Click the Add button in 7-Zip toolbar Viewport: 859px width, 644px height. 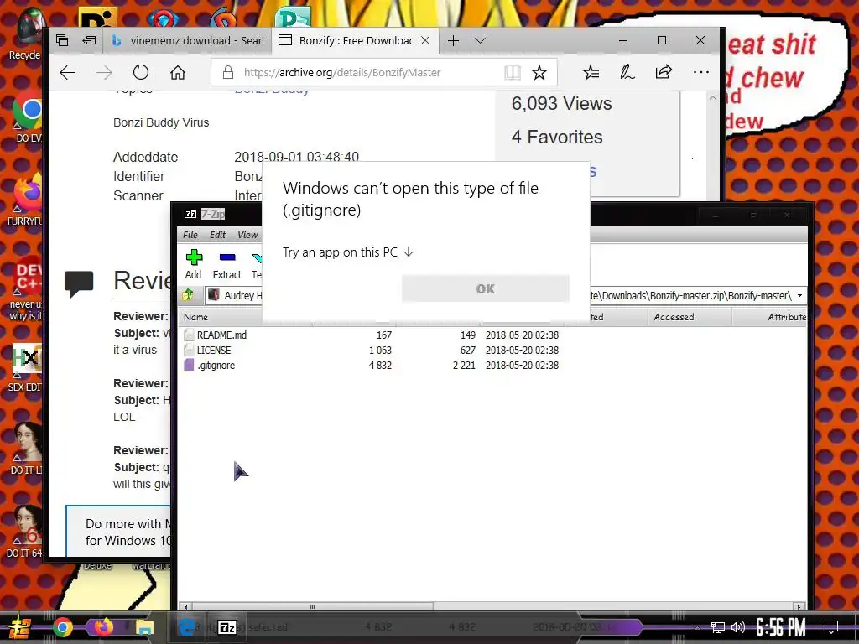click(x=194, y=264)
